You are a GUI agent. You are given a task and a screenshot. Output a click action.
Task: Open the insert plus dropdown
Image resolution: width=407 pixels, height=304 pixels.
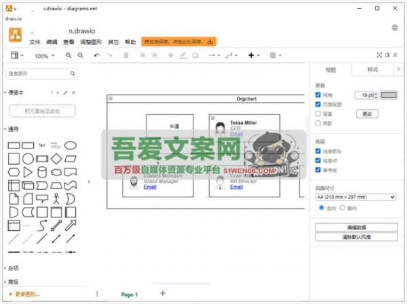pos(254,55)
